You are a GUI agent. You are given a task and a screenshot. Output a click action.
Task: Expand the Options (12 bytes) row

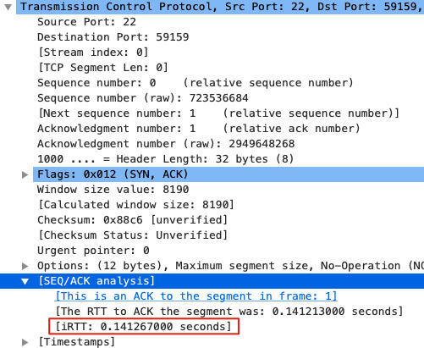pos(25,266)
